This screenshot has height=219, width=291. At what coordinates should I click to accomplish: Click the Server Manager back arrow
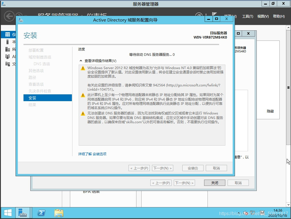click(x=9, y=16)
